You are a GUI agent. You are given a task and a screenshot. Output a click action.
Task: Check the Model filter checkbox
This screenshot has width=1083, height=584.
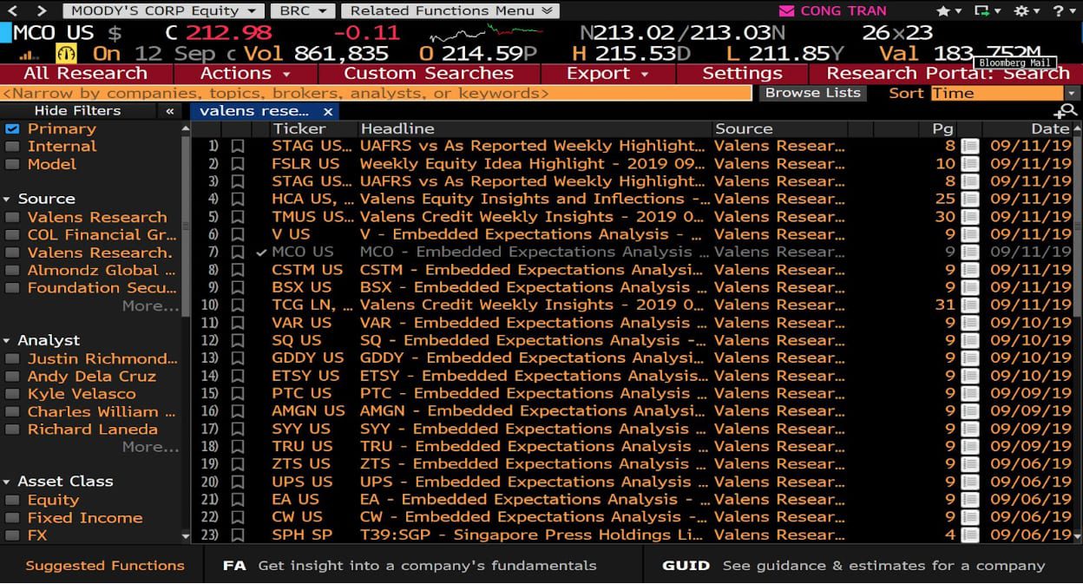coord(12,164)
